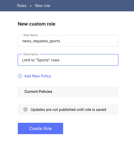Select the New role breadcrumb item
Viewport: 134px width, 146px height.
[43, 6]
